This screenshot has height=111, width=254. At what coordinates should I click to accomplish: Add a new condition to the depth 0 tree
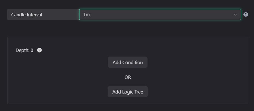point(128,62)
